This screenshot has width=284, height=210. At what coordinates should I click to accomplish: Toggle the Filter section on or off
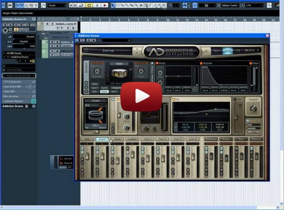(x=251, y=63)
